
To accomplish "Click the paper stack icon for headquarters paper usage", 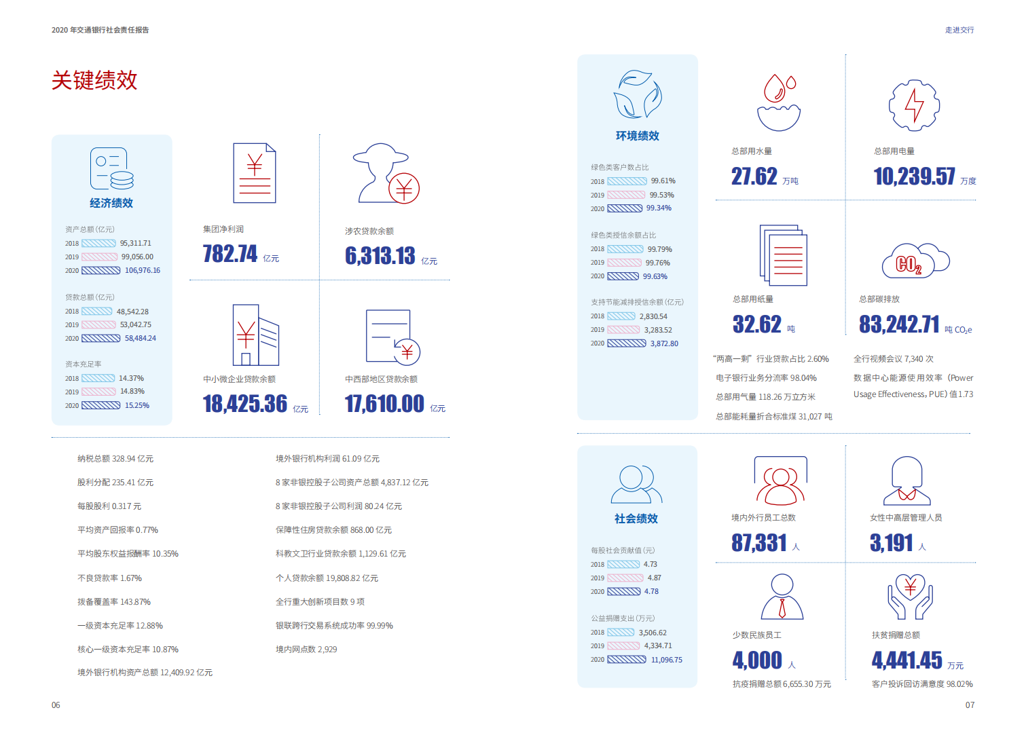I will coord(784,255).
